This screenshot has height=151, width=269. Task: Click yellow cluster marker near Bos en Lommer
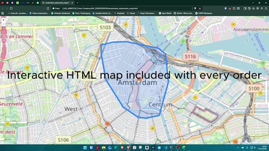pyautogui.click(x=28, y=68)
